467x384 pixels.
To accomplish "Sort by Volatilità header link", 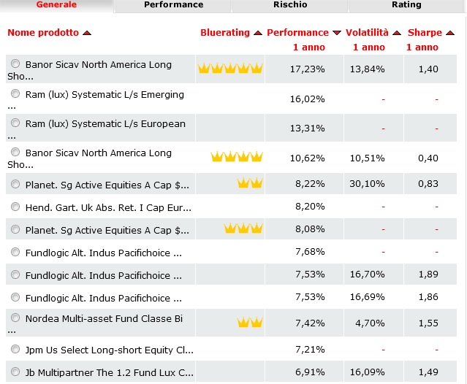I will tap(367, 32).
